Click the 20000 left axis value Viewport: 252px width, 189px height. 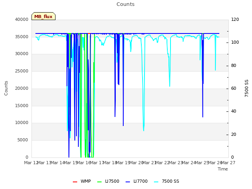coord(22,88)
